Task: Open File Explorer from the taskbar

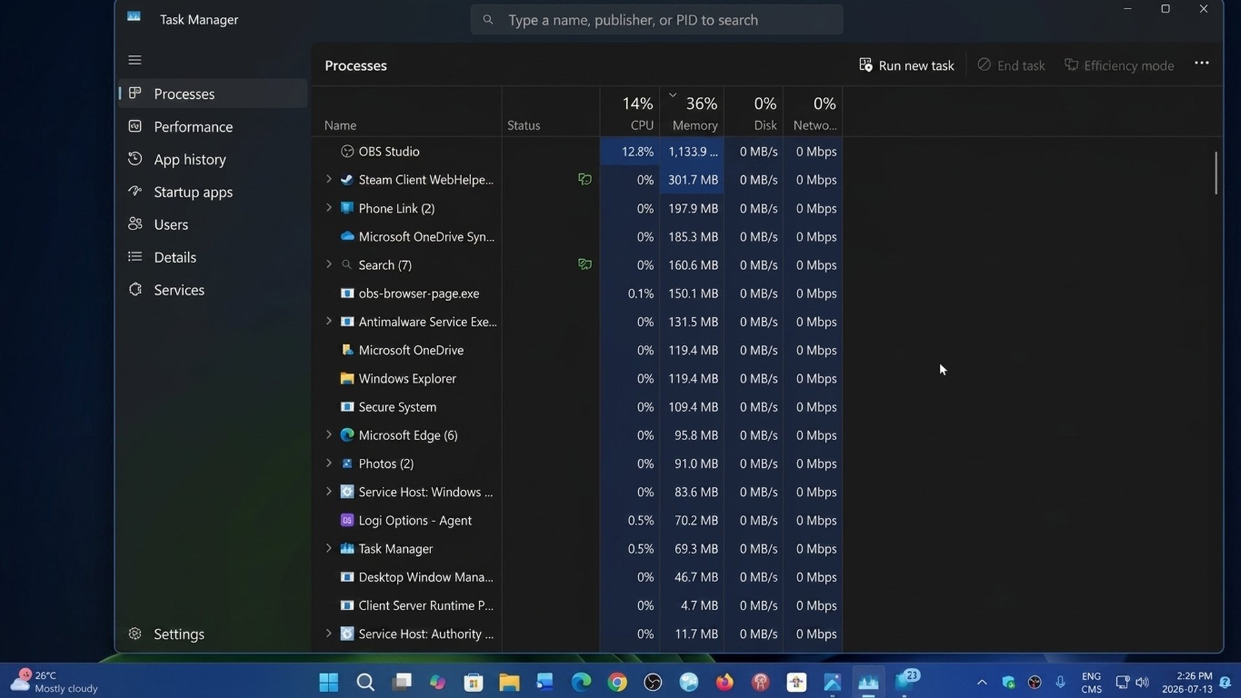Action: pos(509,682)
